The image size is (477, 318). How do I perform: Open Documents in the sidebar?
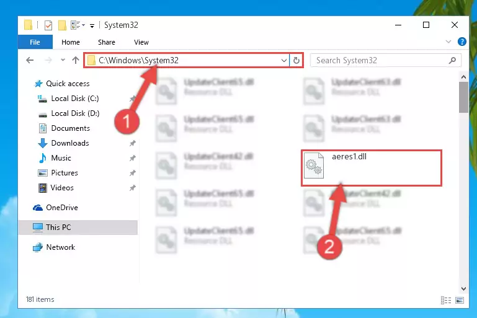pyautogui.click(x=70, y=128)
